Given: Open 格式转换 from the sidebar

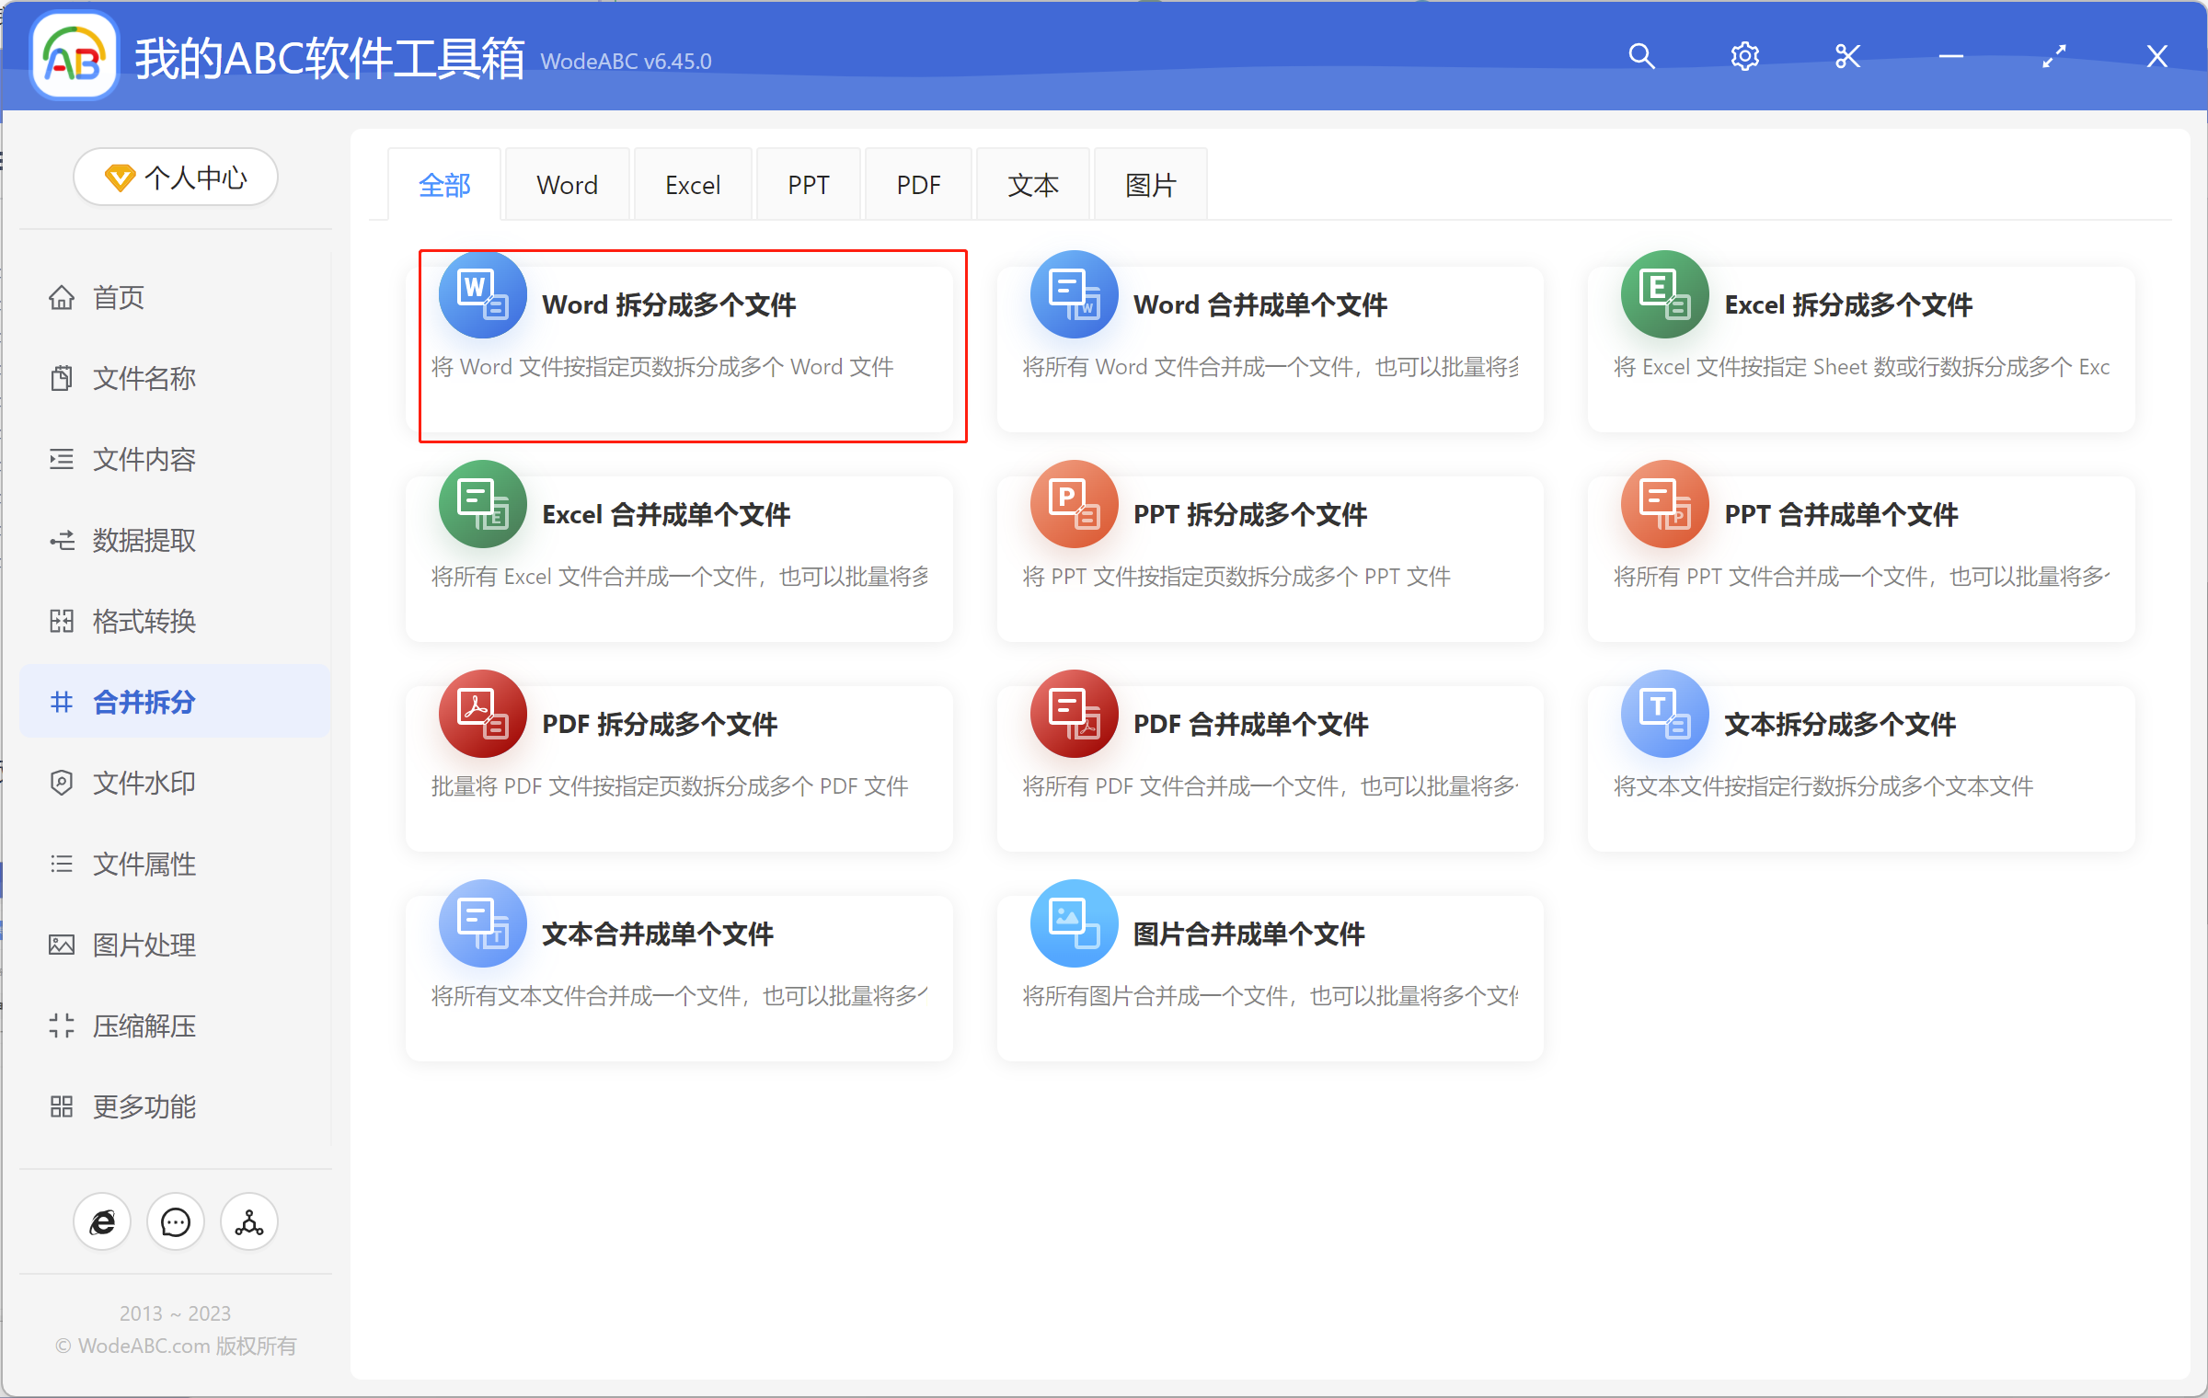Looking at the screenshot, I should pos(144,621).
